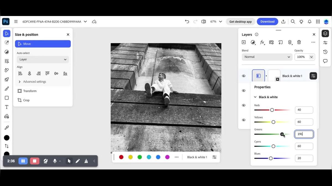This screenshot has width=332, height=186.
Task: Click the Undo arrow in top bar
Action: click(187, 22)
